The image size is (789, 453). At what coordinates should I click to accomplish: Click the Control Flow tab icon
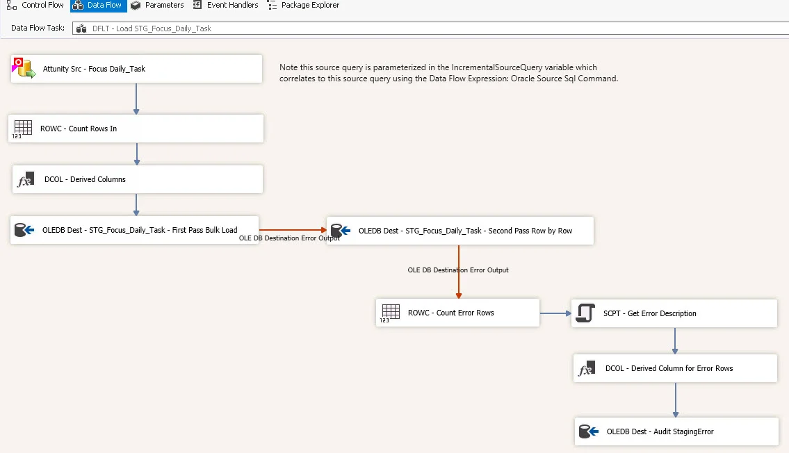click(12, 5)
